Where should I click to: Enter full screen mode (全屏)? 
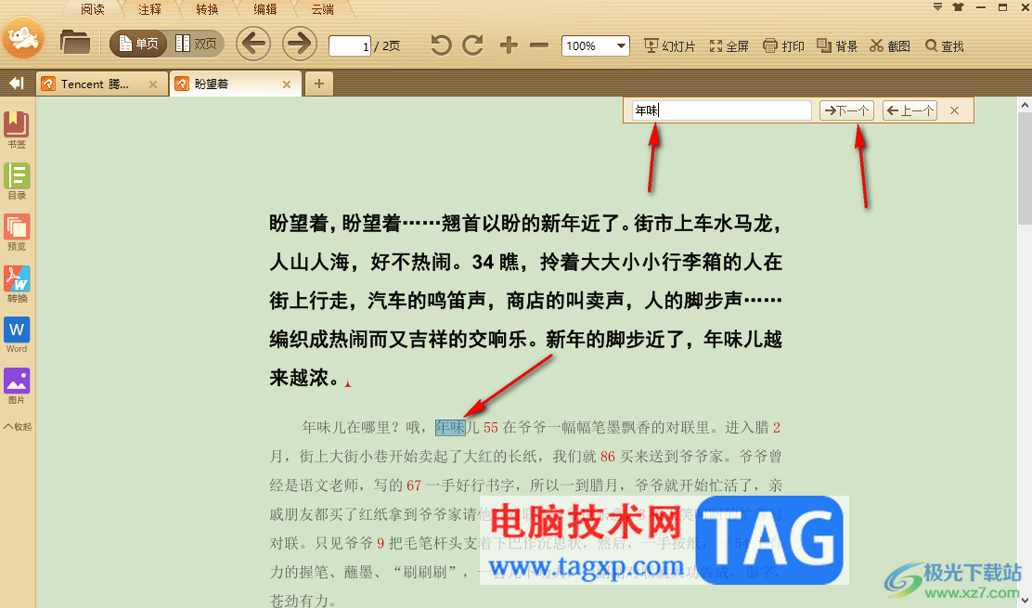(x=729, y=46)
